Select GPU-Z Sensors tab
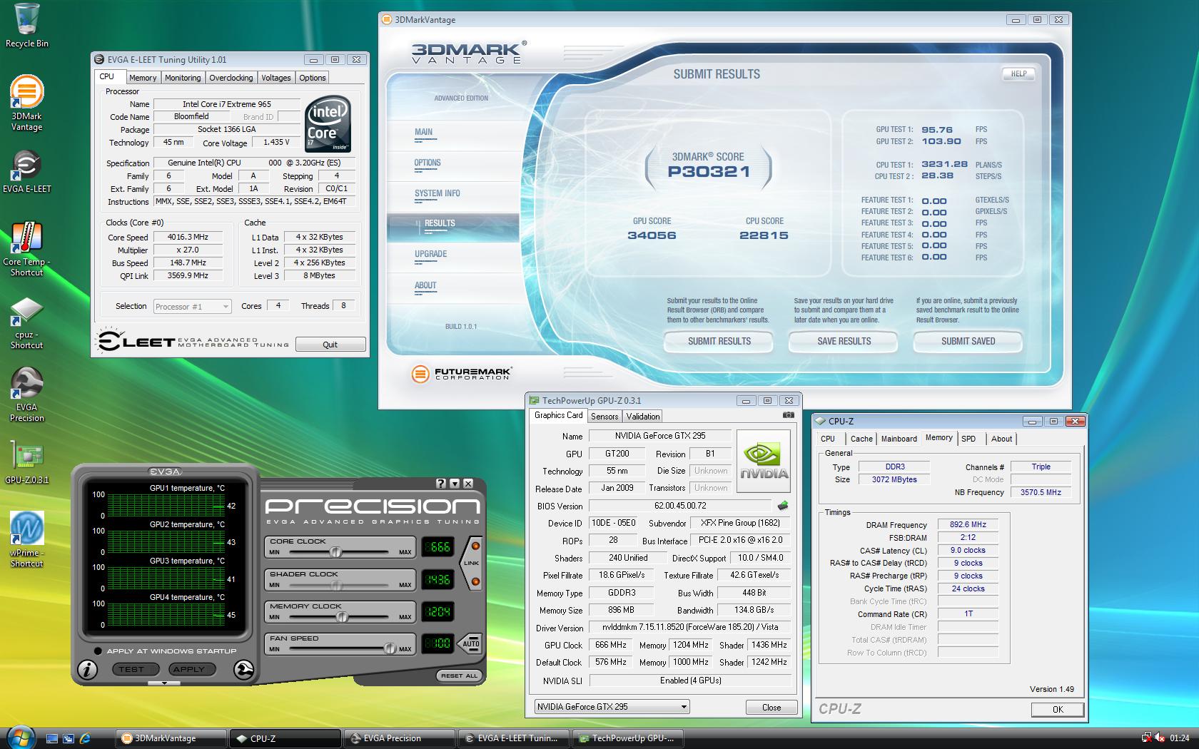Viewport: 1199px width, 749px height. point(604,417)
